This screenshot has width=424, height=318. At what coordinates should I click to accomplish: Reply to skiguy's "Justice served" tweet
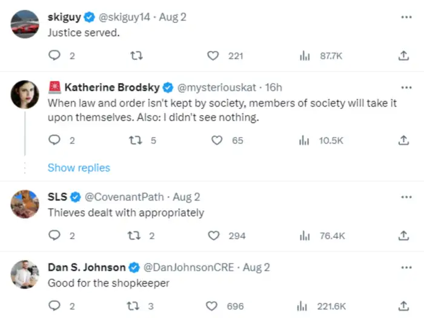click(x=55, y=56)
